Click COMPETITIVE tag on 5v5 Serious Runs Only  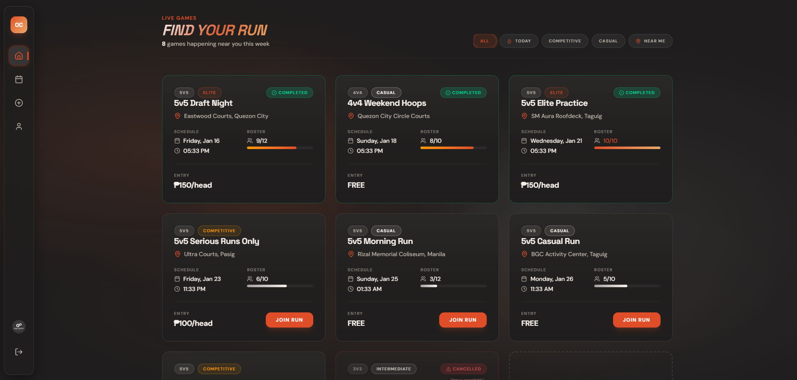click(x=219, y=231)
